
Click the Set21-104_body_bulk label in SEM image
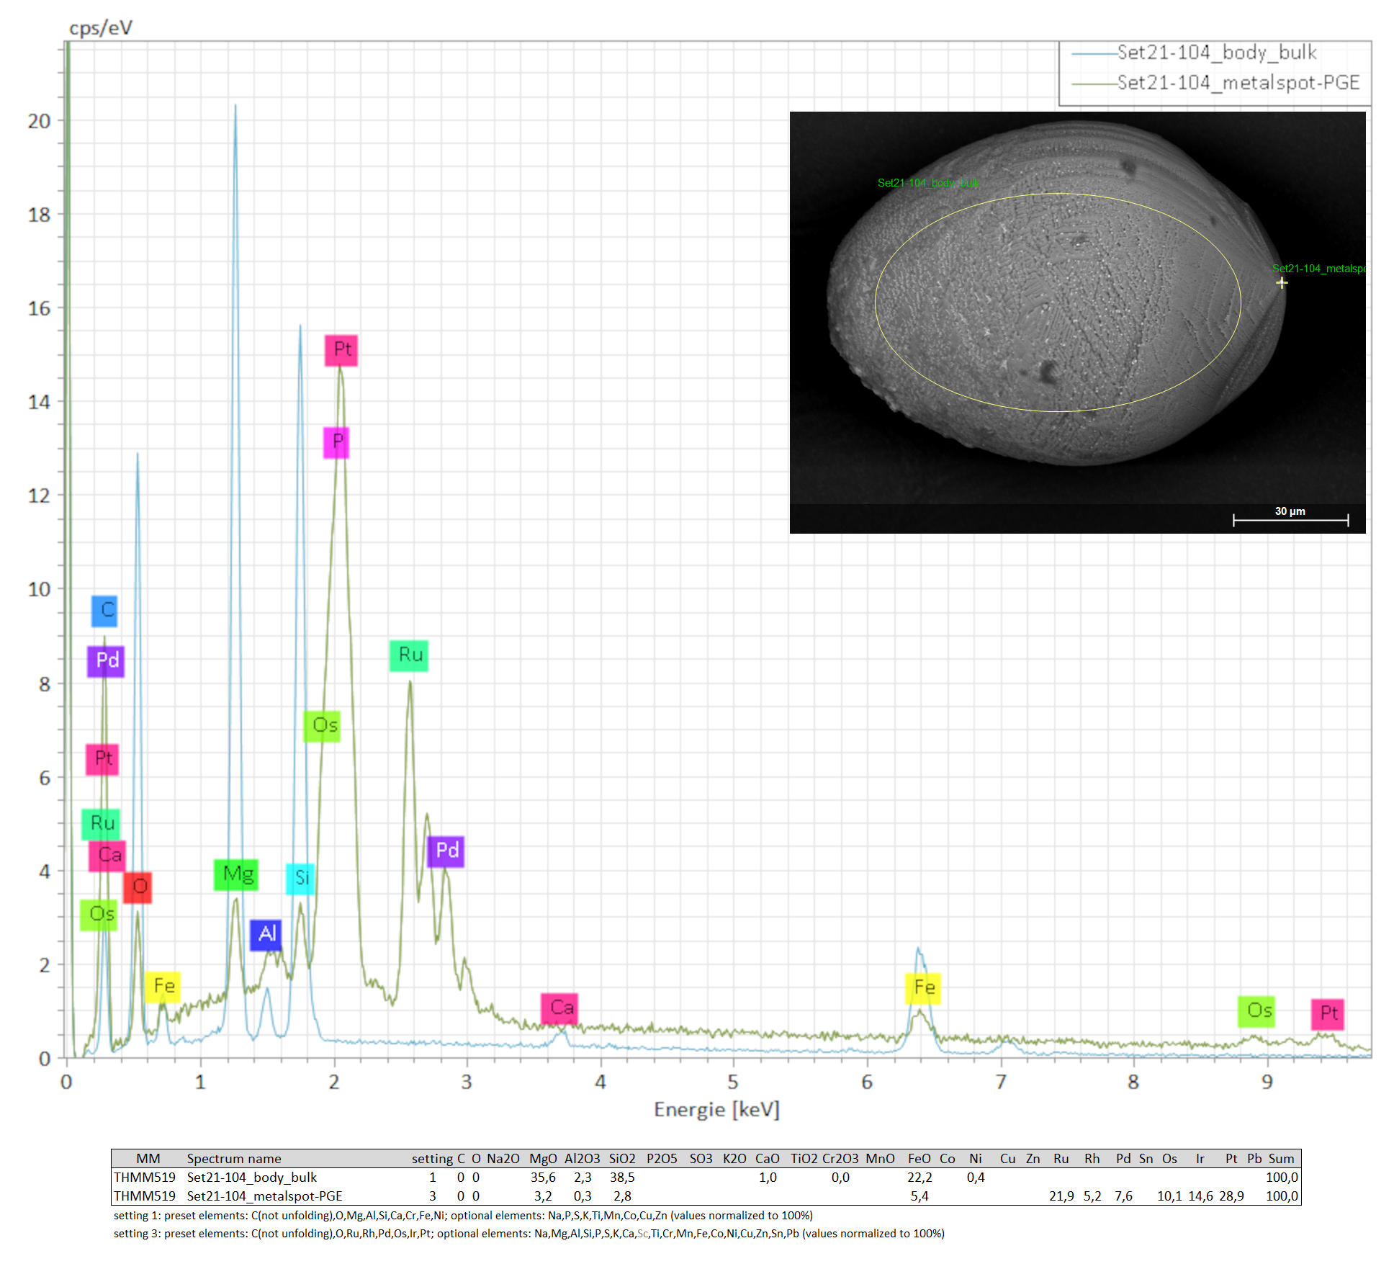927,183
